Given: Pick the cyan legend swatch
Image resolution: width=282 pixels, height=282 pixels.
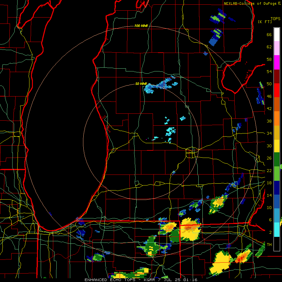Looking at the screenshot, I should [277, 230].
